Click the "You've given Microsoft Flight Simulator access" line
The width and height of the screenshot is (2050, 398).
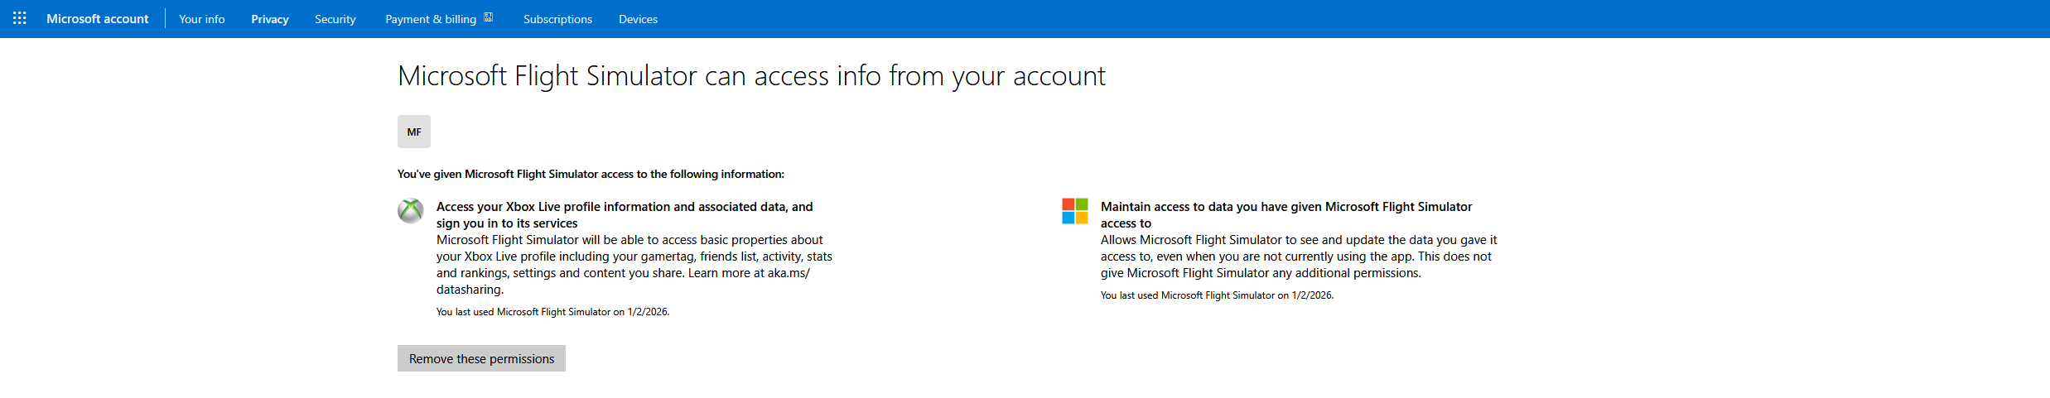pyautogui.click(x=590, y=174)
